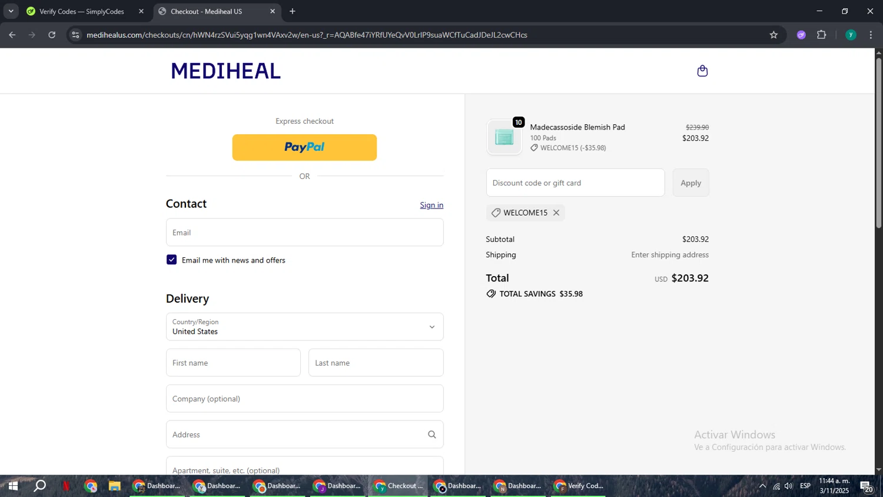This screenshot has height=497, width=883.
Task: Reload the checkout page
Action: pyautogui.click(x=52, y=35)
